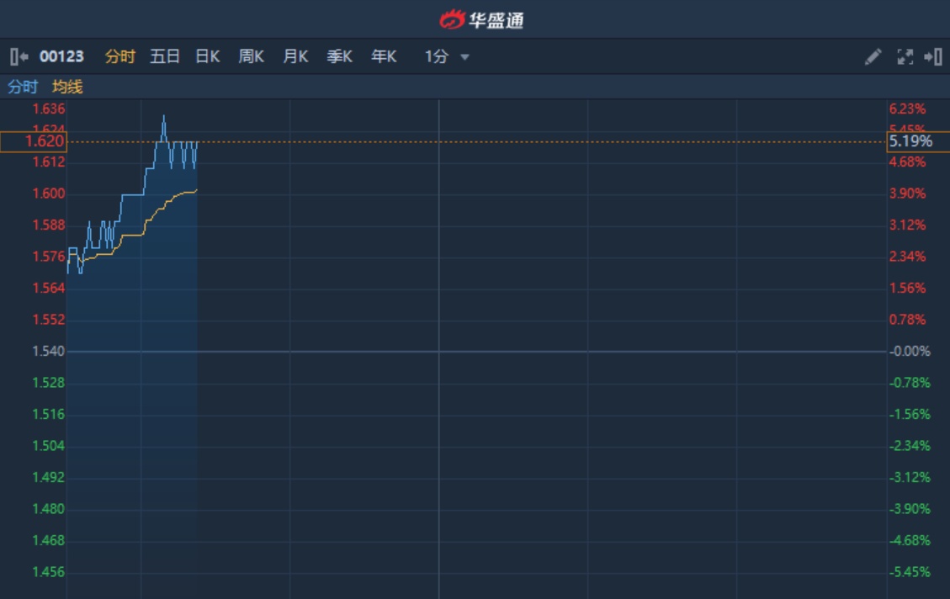Click the 1.612 price axis label
The width and height of the screenshot is (950, 599).
click(x=49, y=162)
